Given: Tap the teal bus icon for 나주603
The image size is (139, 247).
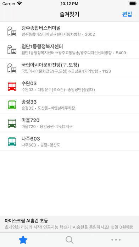Looking at the screenshot, I should 12,142.
